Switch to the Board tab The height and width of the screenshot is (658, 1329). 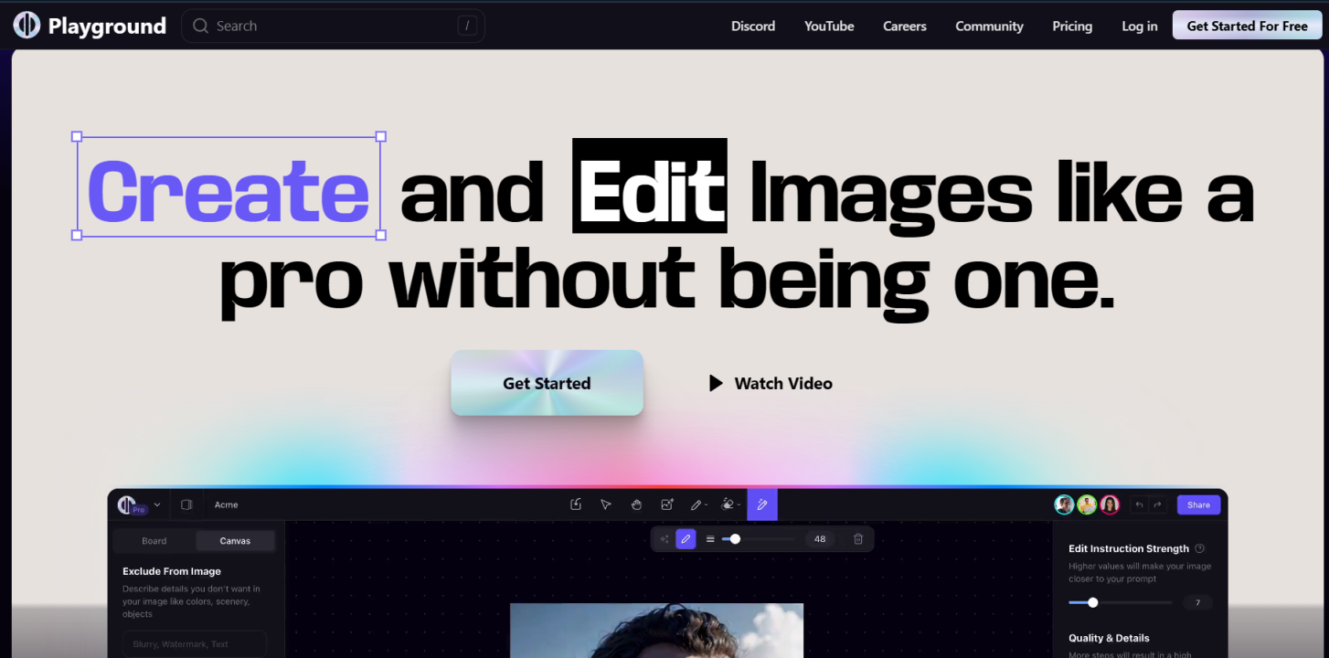click(154, 541)
